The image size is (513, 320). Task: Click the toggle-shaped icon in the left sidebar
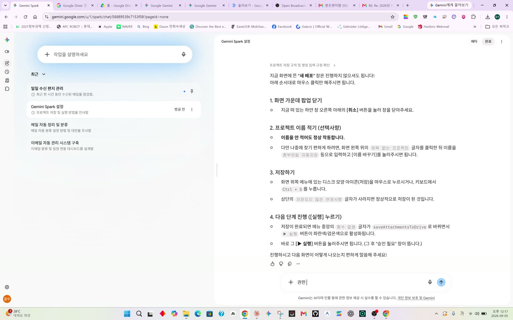7,52
